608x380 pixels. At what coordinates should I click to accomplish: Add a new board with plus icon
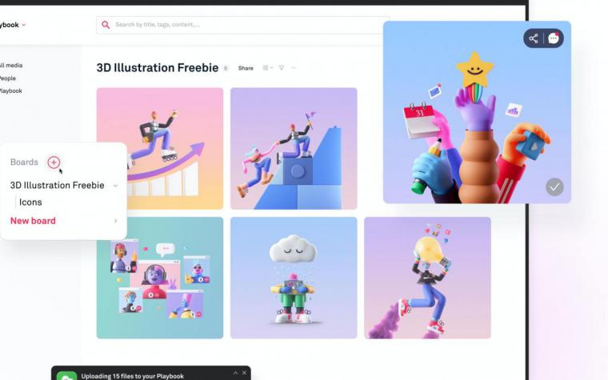[54, 162]
